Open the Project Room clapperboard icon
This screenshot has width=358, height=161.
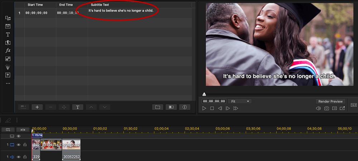[8, 26]
